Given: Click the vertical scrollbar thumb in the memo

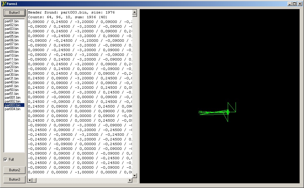Looking at the screenshot, I should tap(135, 16).
